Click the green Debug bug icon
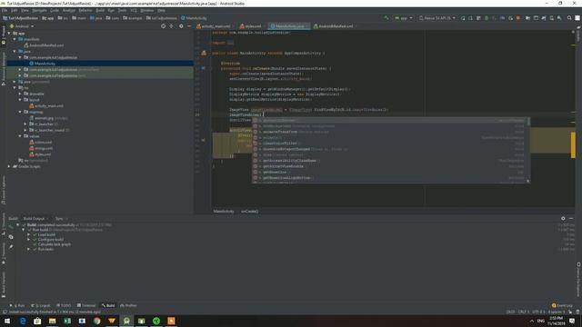 (x=487, y=18)
